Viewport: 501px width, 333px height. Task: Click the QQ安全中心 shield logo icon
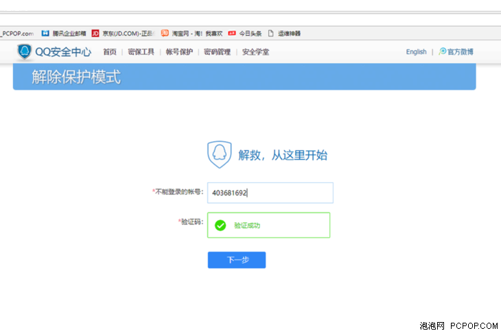click(25, 52)
